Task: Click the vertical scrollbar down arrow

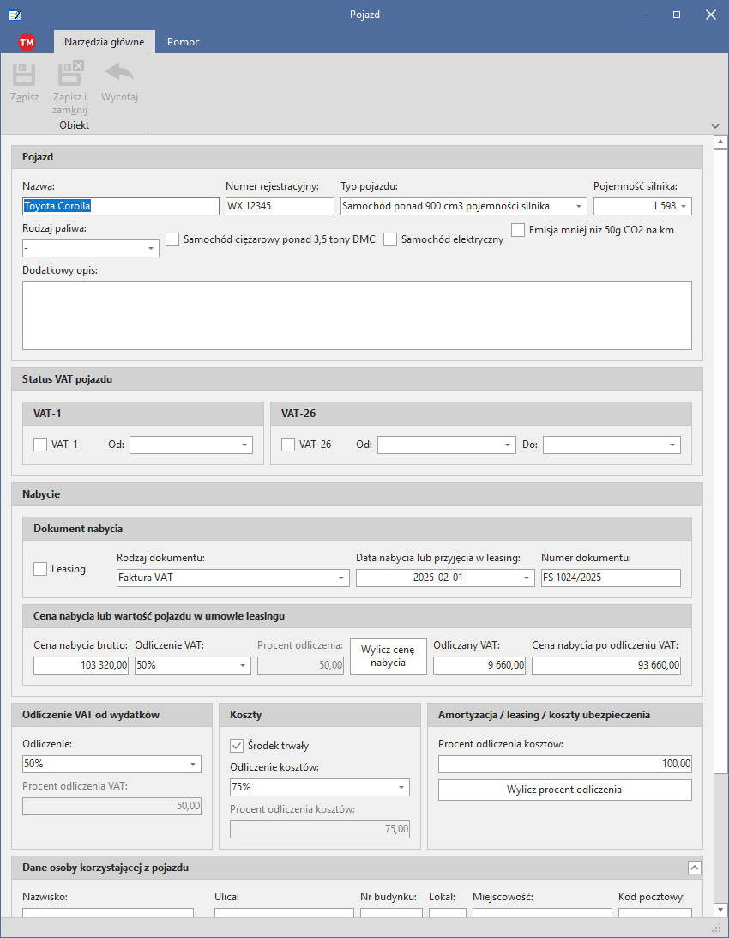Action: coord(720,911)
